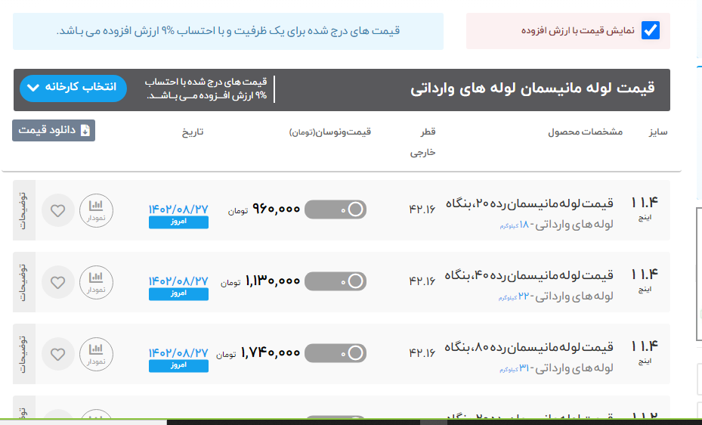Favorite the schedule 20 pipe with heart

pyautogui.click(x=58, y=210)
